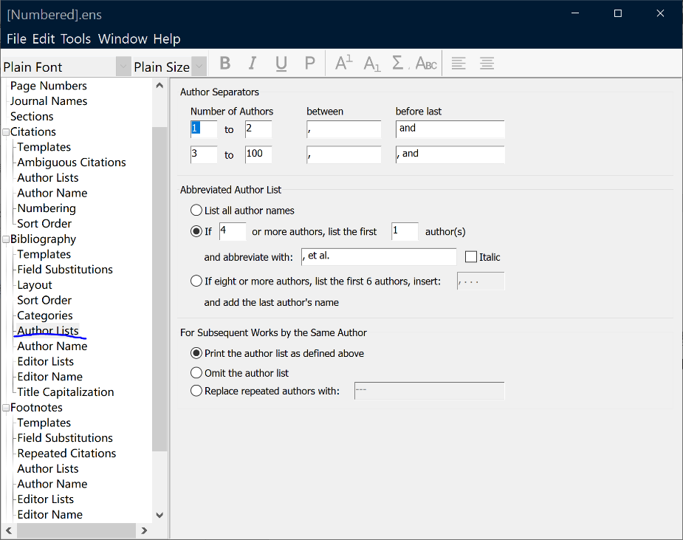This screenshot has width=683, height=540.
Task: Apply Plain text formatting
Action: click(x=309, y=64)
